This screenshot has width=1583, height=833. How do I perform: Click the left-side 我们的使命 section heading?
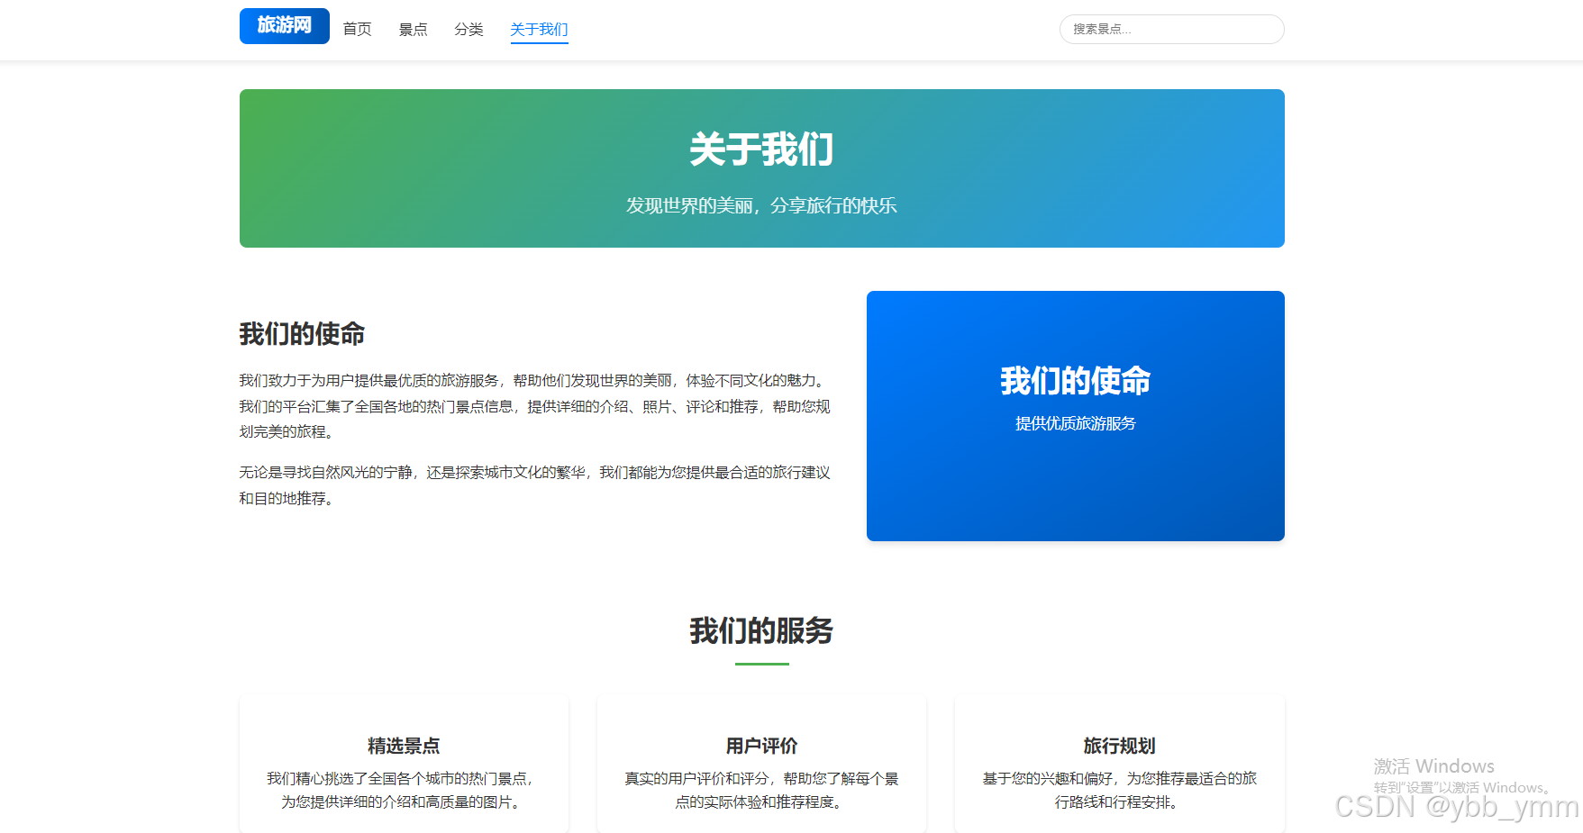302,334
